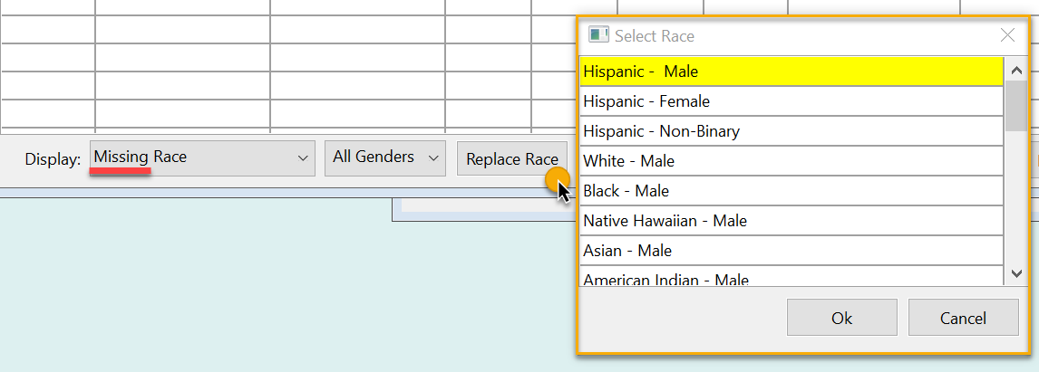
Task: Pick Hispanic - Non-Binary option
Action: coord(790,131)
